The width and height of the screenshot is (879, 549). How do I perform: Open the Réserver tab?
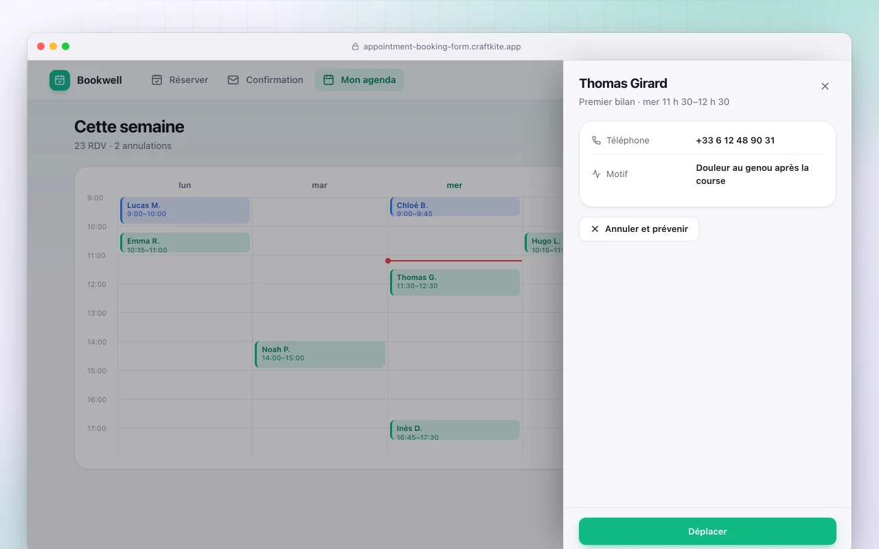click(180, 80)
